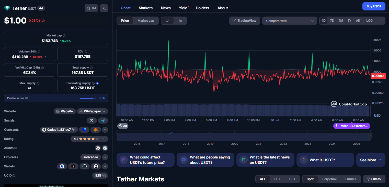Open the Tether Website link
Viewport: 389px width, 187px height.
point(65,111)
